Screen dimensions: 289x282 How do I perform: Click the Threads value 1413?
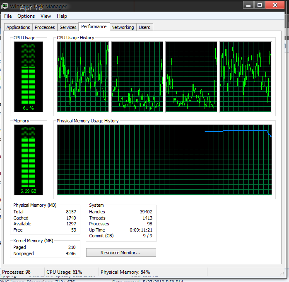(x=147, y=218)
